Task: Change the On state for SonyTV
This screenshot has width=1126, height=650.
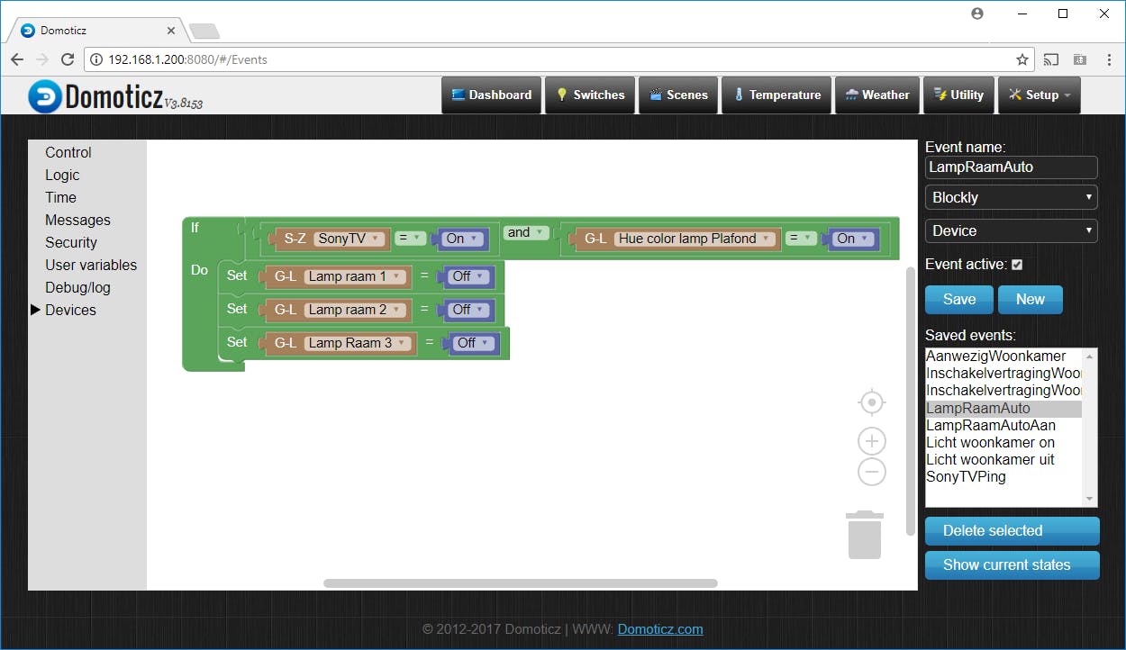Action: pos(463,239)
